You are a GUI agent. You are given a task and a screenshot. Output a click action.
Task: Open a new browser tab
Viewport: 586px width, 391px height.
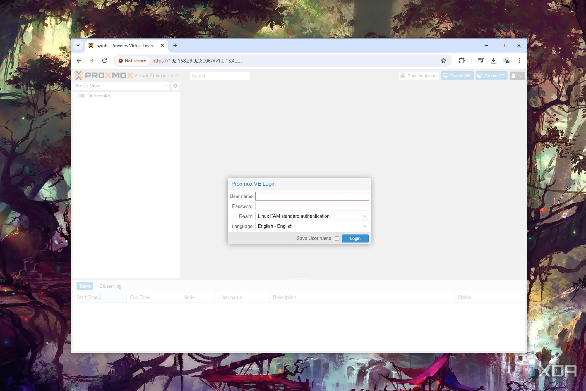tap(175, 45)
